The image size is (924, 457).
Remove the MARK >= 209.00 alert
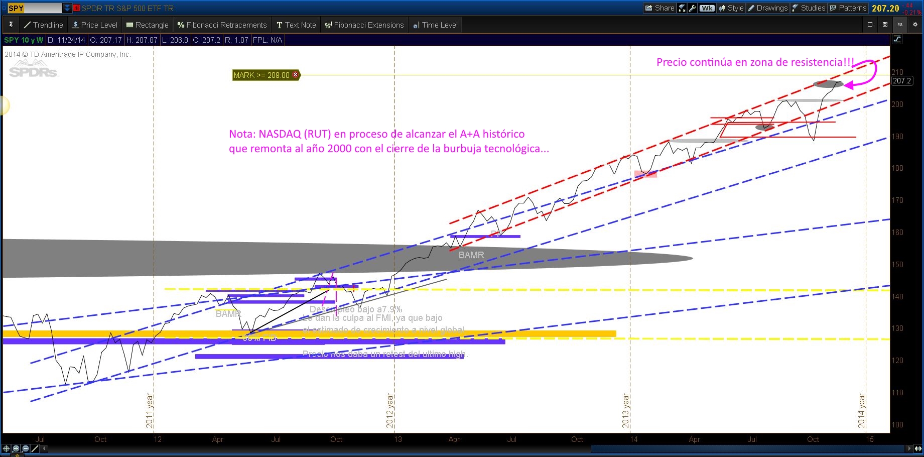coord(296,75)
